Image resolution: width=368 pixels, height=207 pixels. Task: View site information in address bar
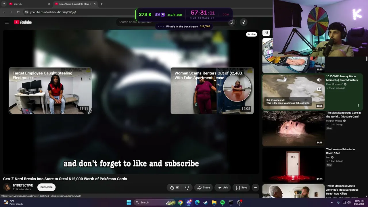26,12
